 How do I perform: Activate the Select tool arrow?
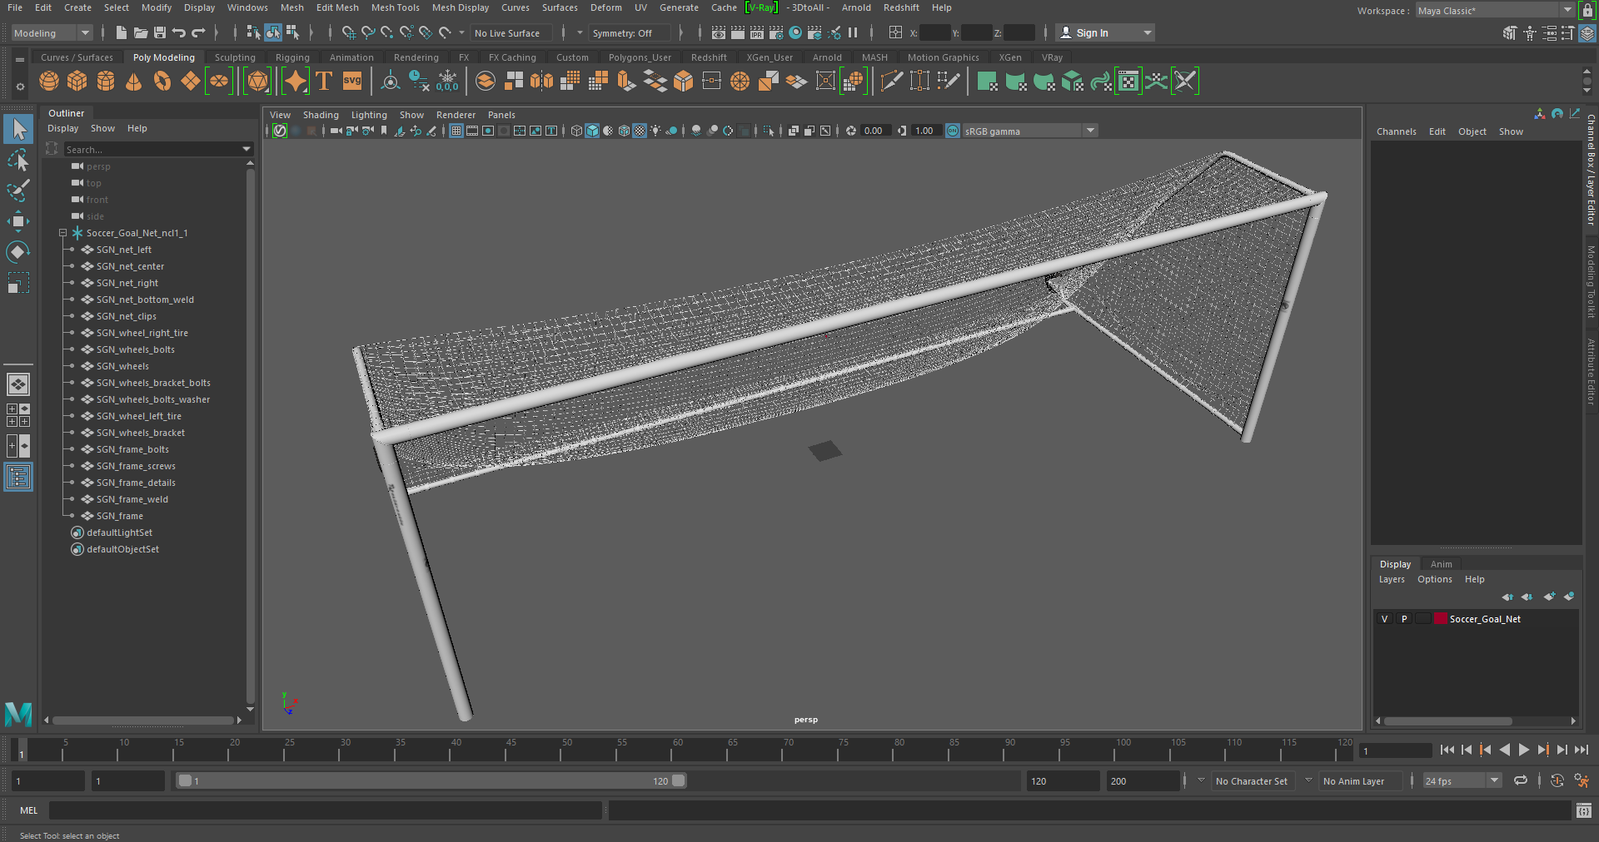coord(17,129)
